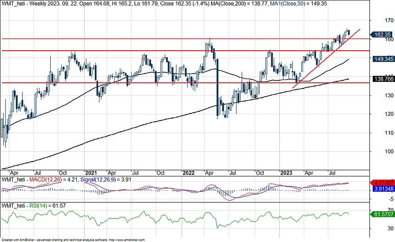Click the 162.35 last price tag
This screenshot has height=242, width=395.
[x=382, y=34]
